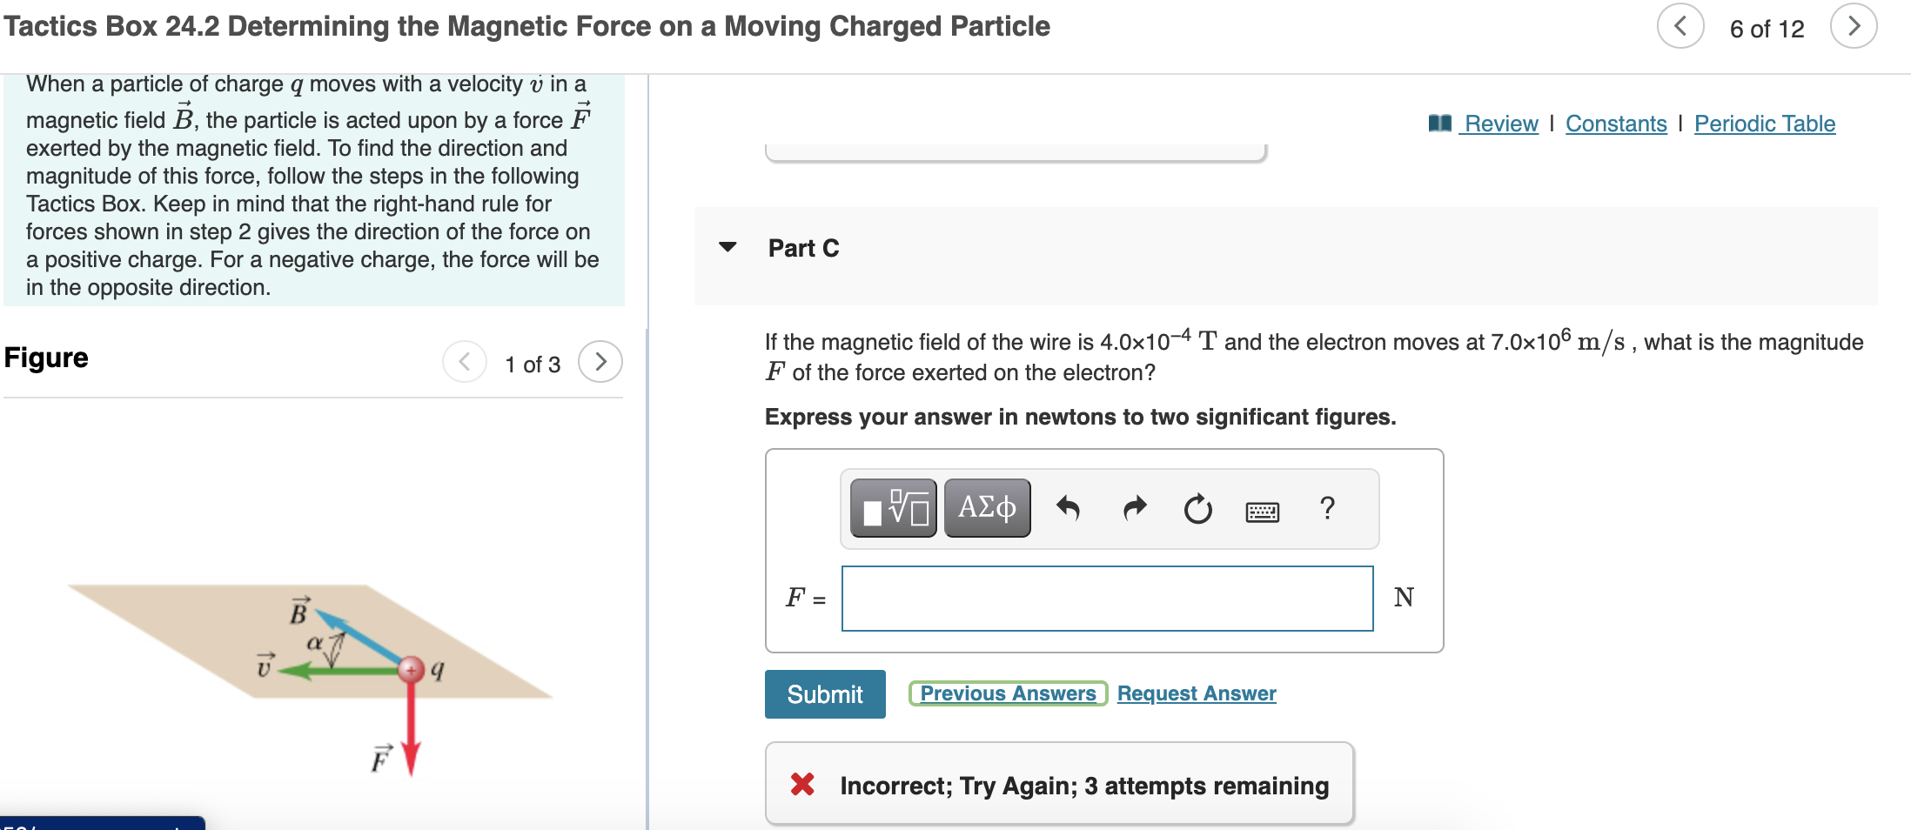Select the Greek letters ΑΣφ palette
1911x830 pixels.
pos(986,507)
